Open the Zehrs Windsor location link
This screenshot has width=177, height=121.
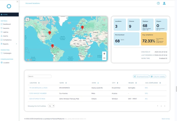pos(37,99)
